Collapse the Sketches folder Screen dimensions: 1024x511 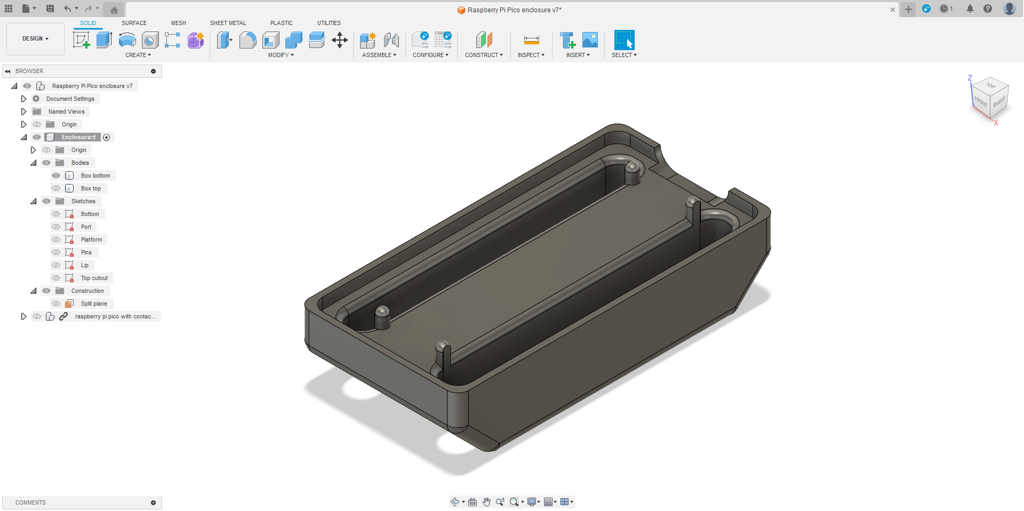(x=33, y=201)
